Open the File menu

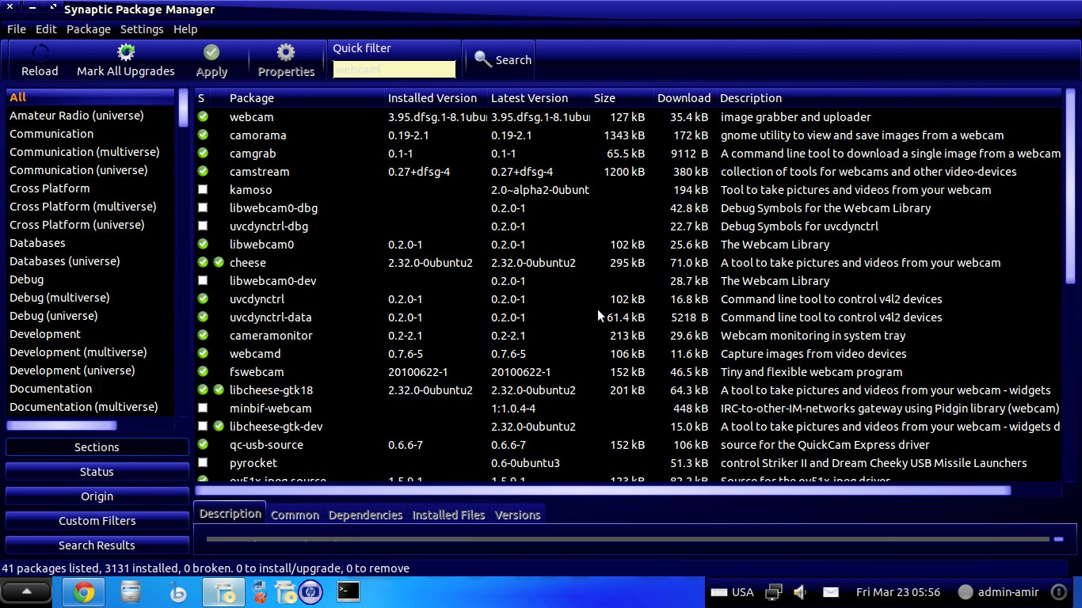coord(17,29)
